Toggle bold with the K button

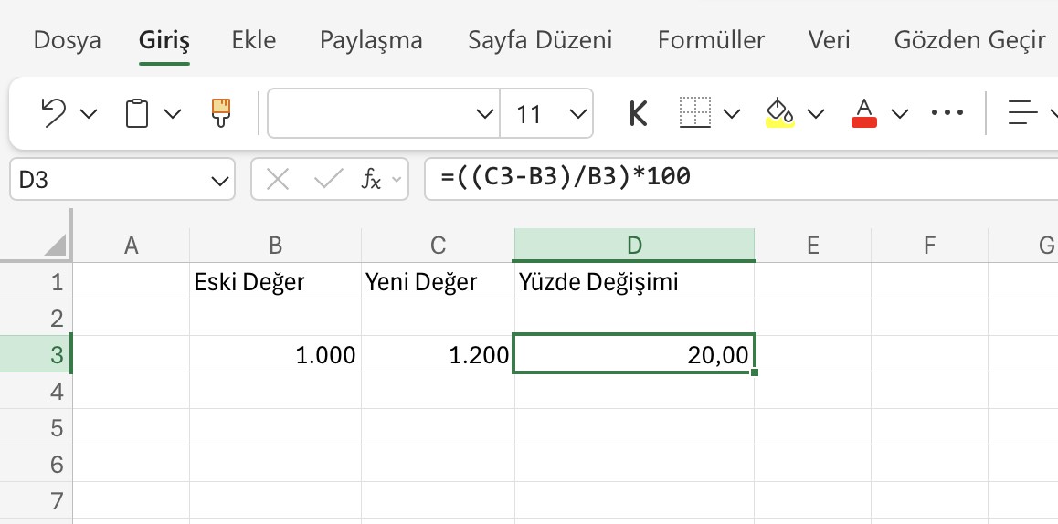pos(638,113)
